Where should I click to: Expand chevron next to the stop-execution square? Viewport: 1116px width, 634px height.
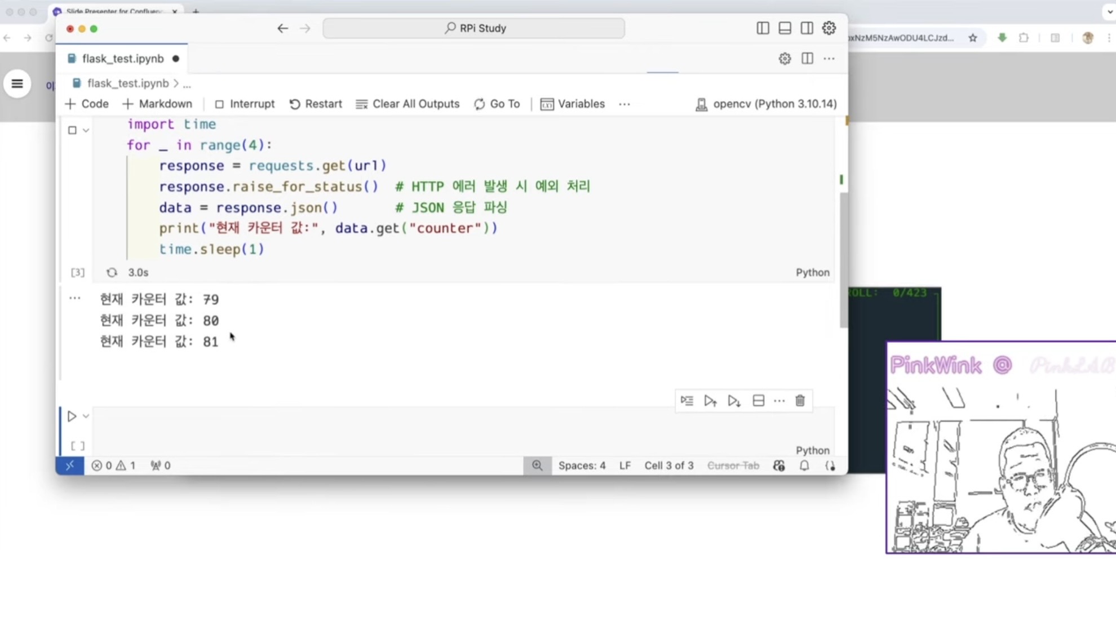click(x=86, y=130)
